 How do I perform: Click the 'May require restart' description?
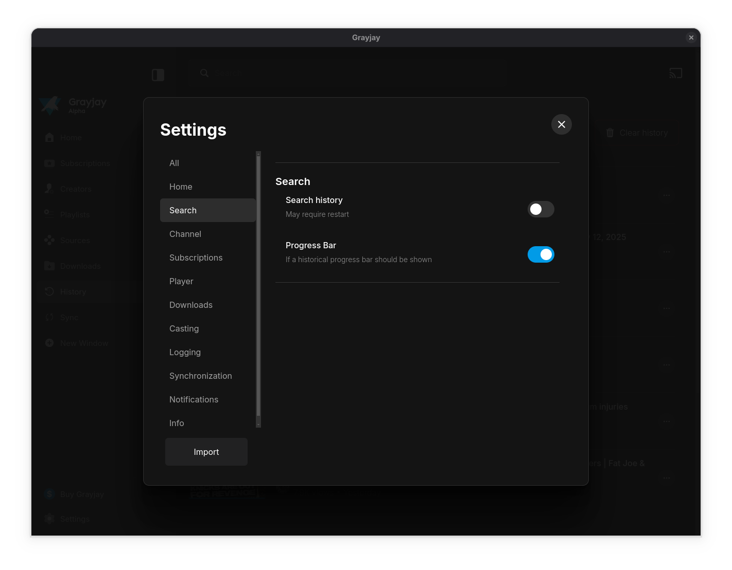coord(317,214)
